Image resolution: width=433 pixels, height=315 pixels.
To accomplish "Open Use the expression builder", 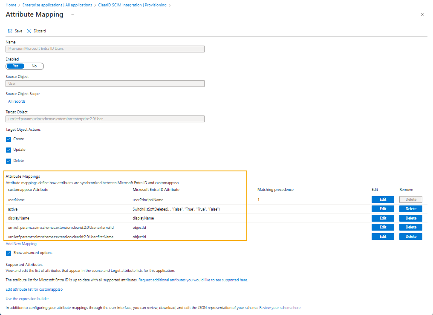I will click(x=27, y=298).
